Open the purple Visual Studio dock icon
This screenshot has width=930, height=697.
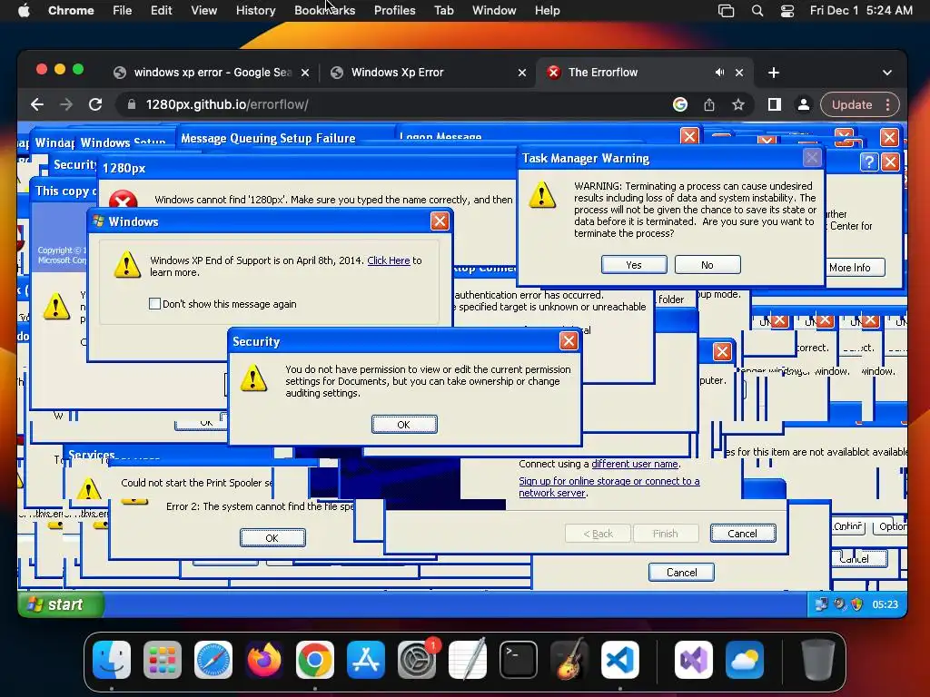693,660
